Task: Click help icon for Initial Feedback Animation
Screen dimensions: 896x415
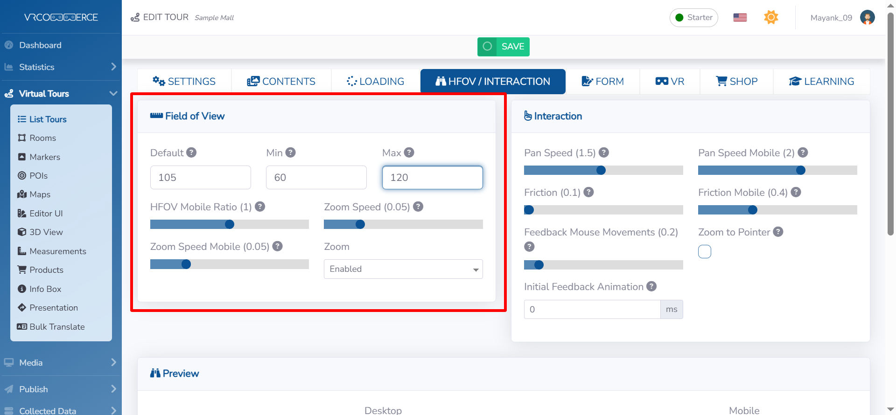Action: tap(651, 286)
